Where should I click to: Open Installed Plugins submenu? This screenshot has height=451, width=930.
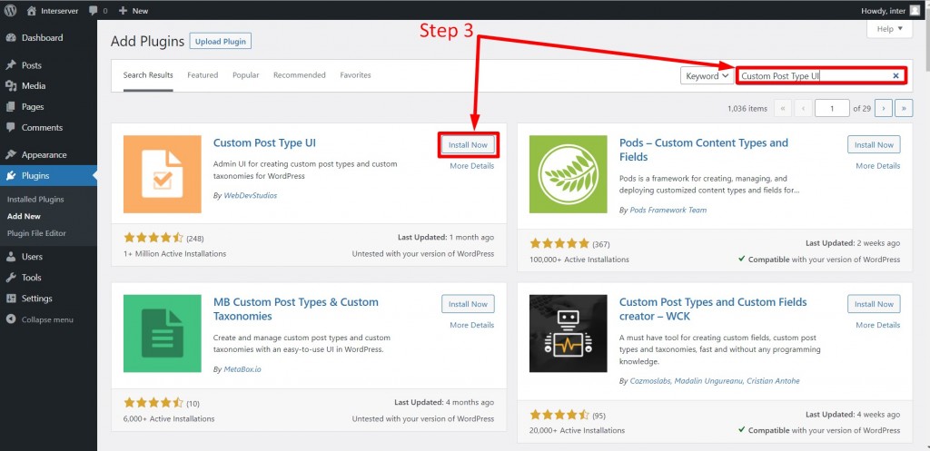pyautogui.click(x=35, y=199)
